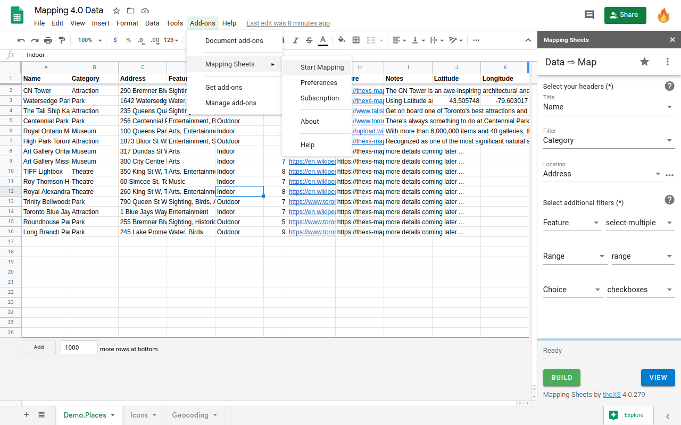Click the rows count input showing 1000
The width and height of the screenshot is (681, 425).
(79, 347)
